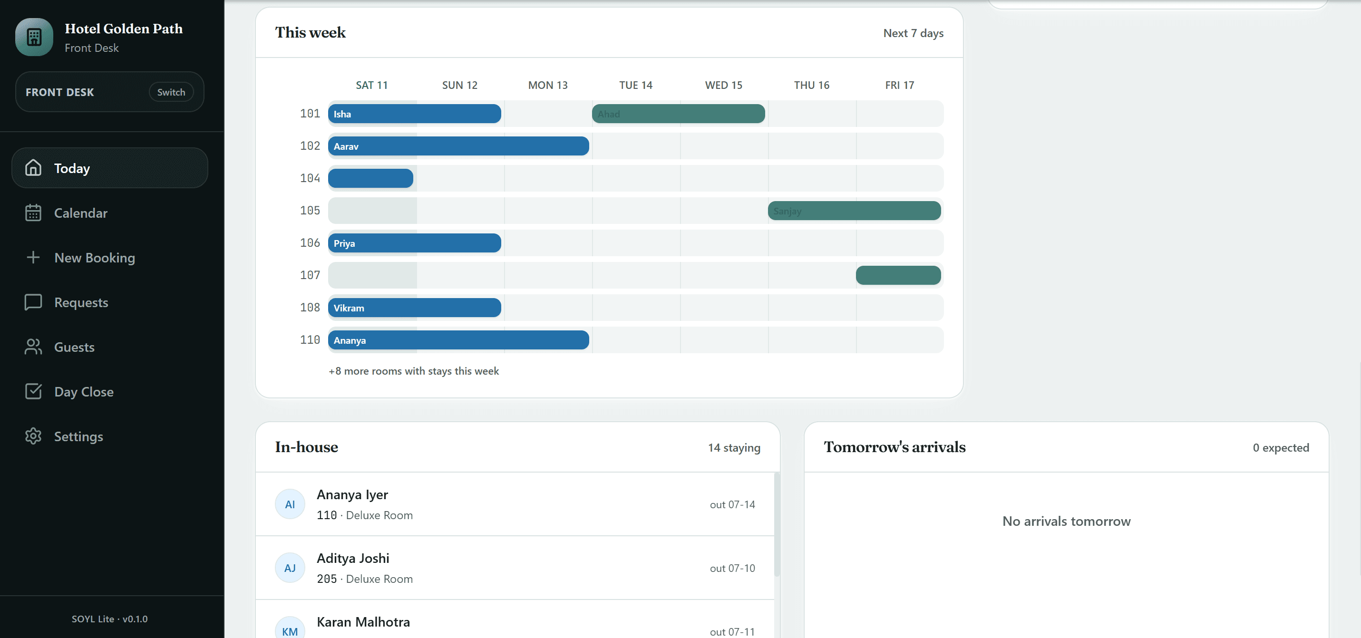Click the Guests people icon
This screenshot has height=638, width=1361.
click(33, 347)
